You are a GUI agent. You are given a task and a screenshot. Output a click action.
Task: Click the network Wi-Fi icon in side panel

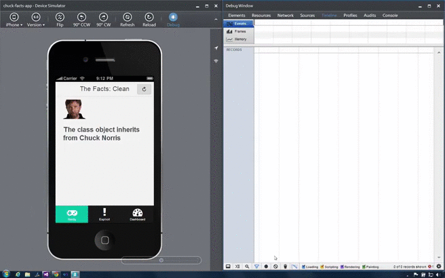(x=216, y=61)
